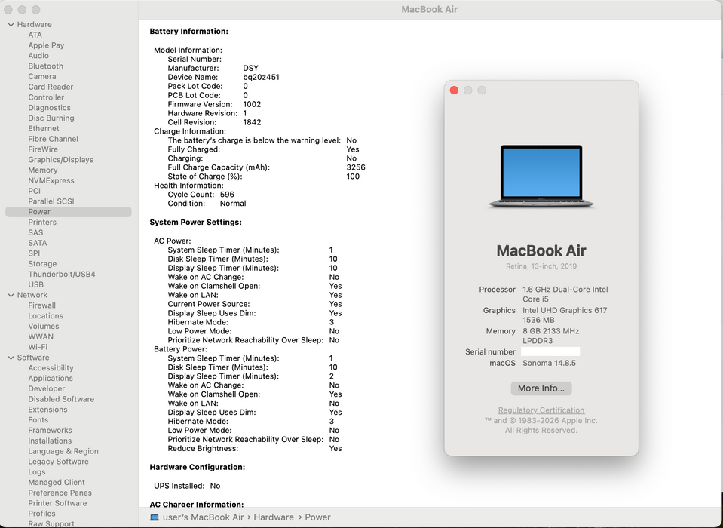The height and width of the screenshot is (528, 723).
Task: Select Developer under Software
Action: (x=47, y=388)
